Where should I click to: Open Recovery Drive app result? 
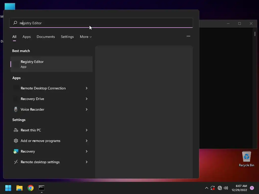(x=32, y=99)
